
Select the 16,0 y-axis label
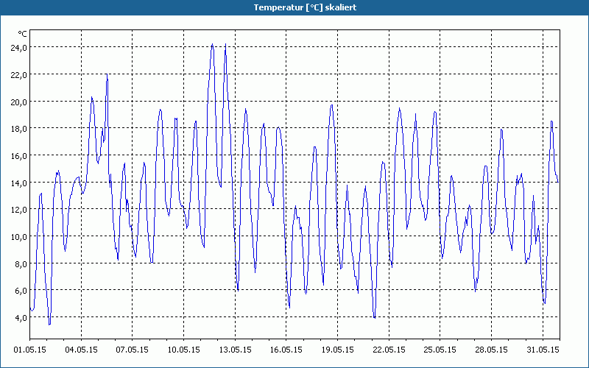[x=20, y=155]
